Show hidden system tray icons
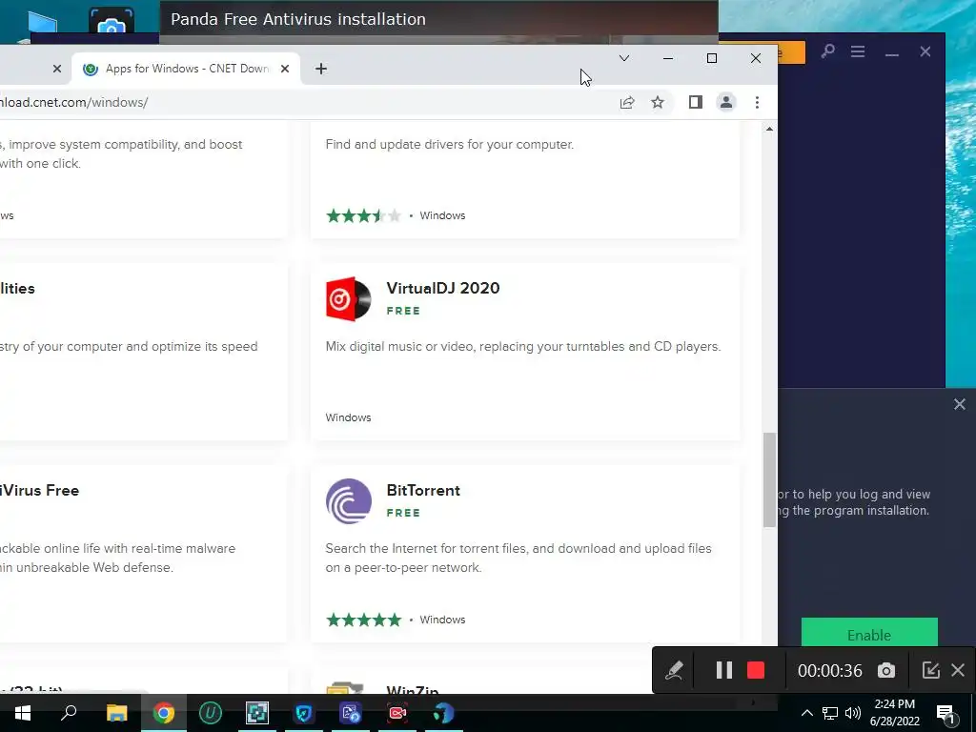Image resolution: width=976 pixels, height=732 pixels. pos(806,713)
